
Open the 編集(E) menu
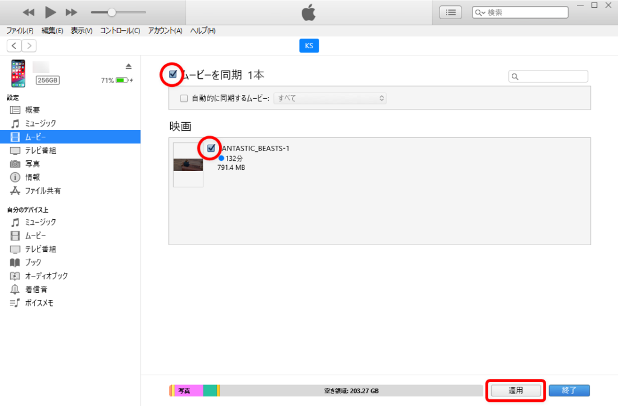tap(53, 31)
